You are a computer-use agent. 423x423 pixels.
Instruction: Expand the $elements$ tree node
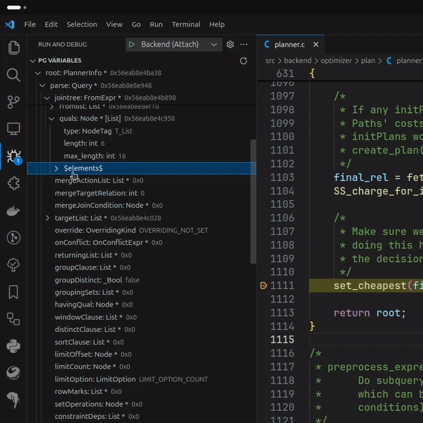[56, 169]
